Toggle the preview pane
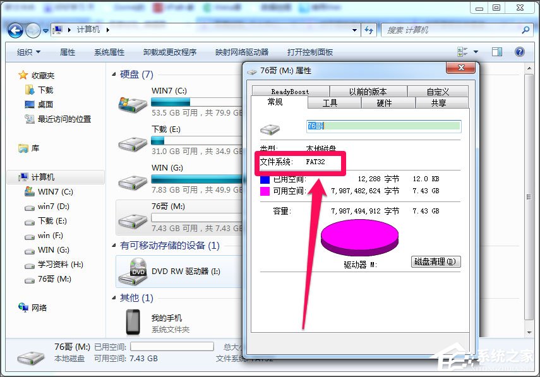Image resolution: width=540 pixels, height=377 pixels. point(496,52)
